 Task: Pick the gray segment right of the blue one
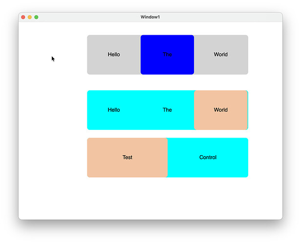[221, 55]
